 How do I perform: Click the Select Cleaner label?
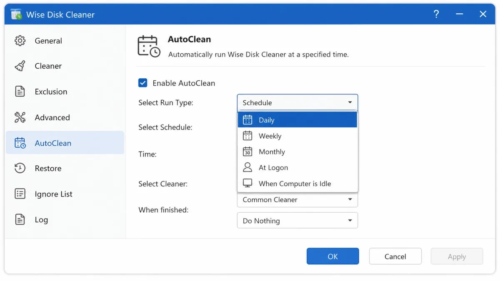(x=163, y=184)
